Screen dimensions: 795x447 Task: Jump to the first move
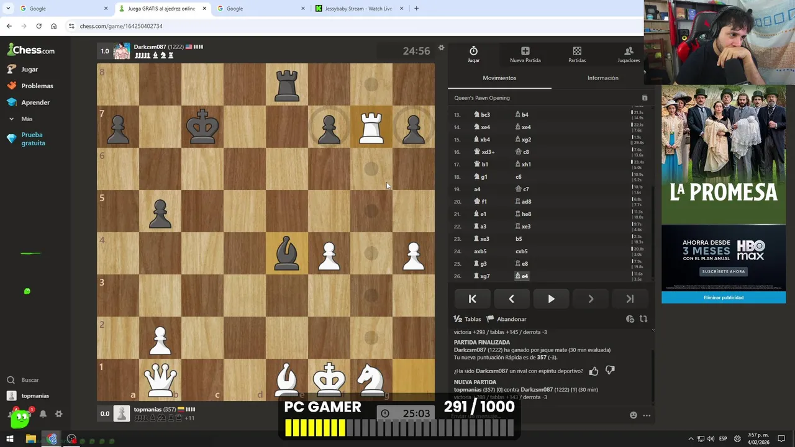tap(472, 299)
